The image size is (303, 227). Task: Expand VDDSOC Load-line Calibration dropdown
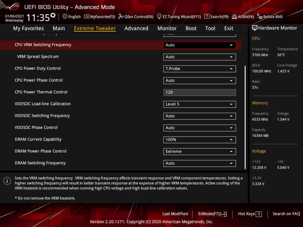click(199, 104)
